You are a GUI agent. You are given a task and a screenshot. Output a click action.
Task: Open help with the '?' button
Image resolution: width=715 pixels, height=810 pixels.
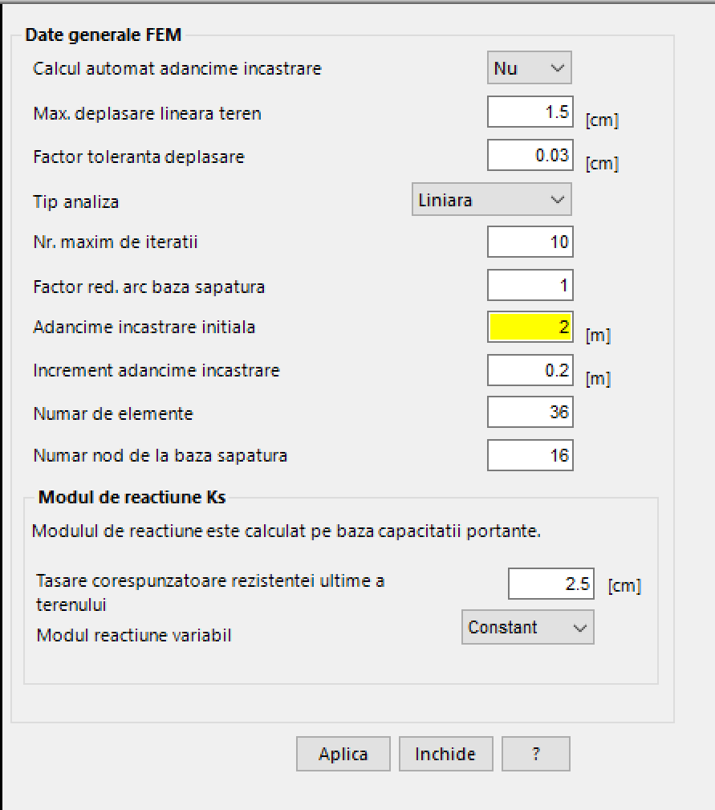[x=535, y=754]
